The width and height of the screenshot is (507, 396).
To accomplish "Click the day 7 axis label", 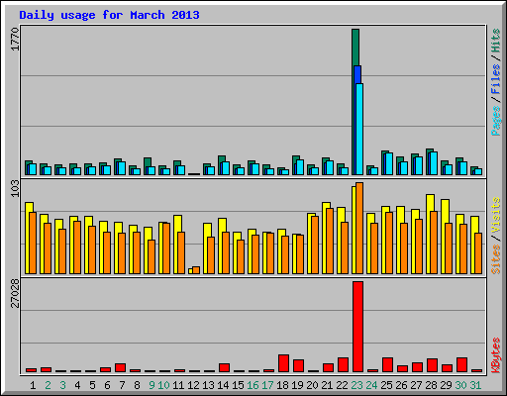I will click(x=122, y=385).
